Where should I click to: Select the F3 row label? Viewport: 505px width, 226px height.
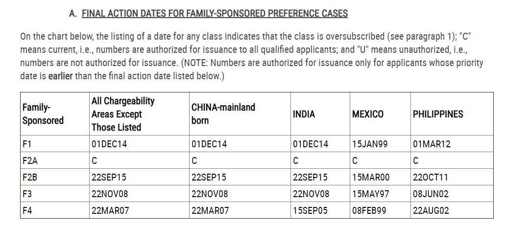tap(27, 194)
